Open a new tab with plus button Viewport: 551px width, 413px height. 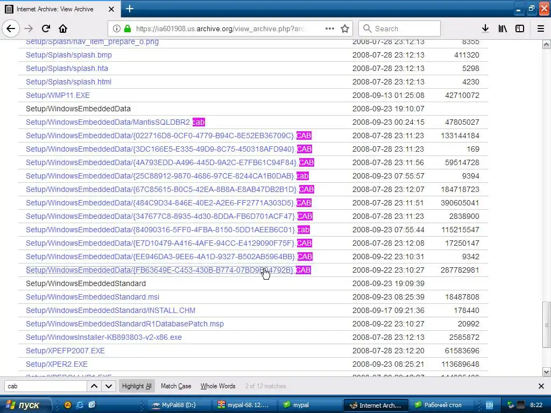129,9
